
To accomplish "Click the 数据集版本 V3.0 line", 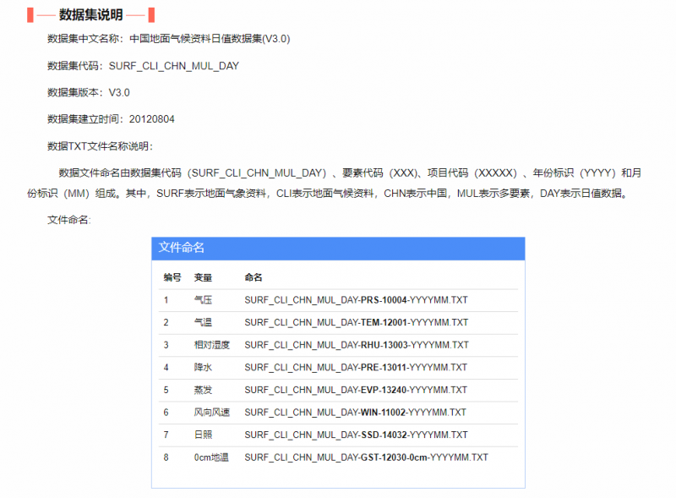I will [x=88, y=92].
